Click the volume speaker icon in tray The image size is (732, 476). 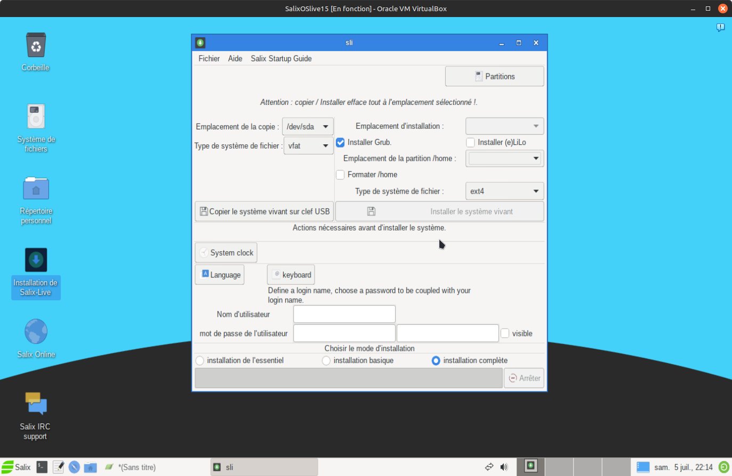[504, 467]
